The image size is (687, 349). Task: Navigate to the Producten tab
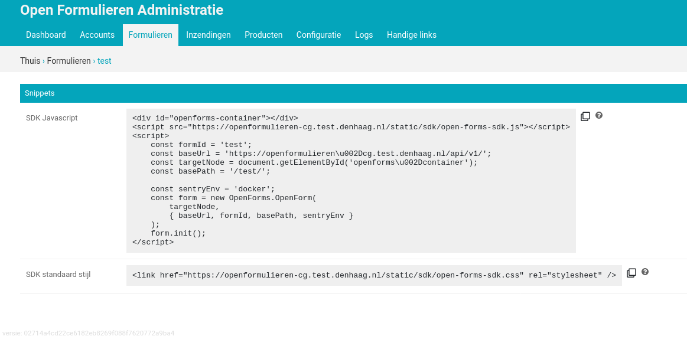pos(263,35)
